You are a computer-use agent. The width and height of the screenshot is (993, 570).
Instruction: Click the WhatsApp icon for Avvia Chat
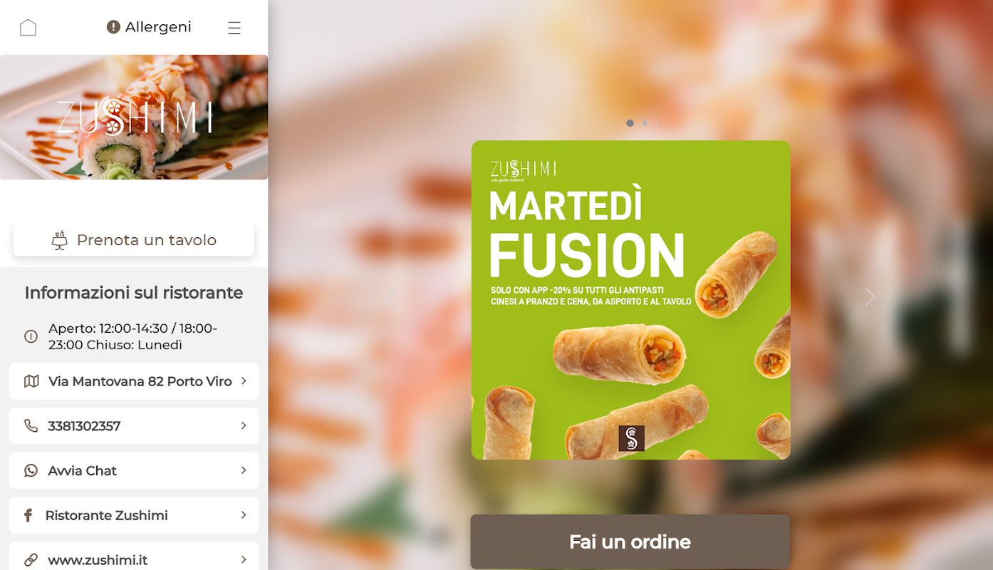point(31,470)
